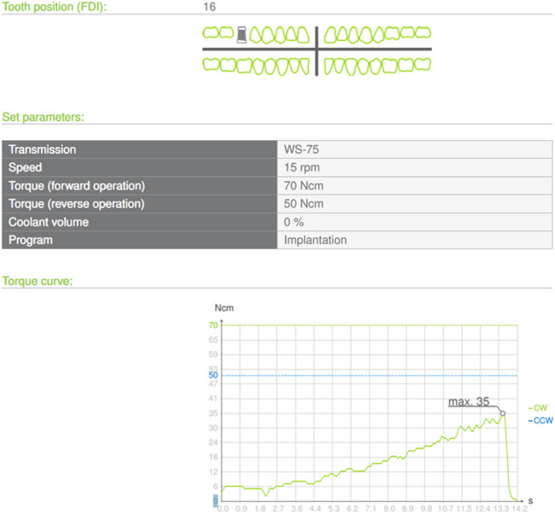Click the Coolant volume 0 % value

294,222
